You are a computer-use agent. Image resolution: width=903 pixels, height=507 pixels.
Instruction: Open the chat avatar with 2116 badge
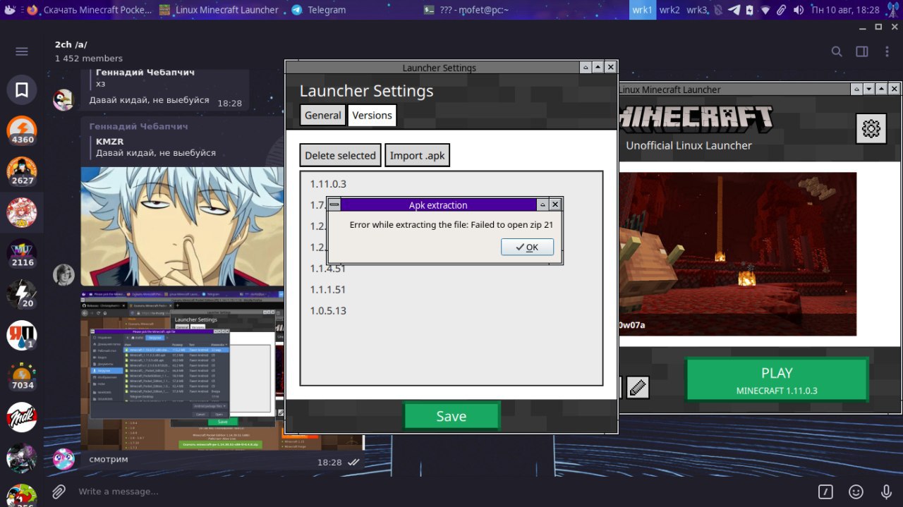[22, 253]
